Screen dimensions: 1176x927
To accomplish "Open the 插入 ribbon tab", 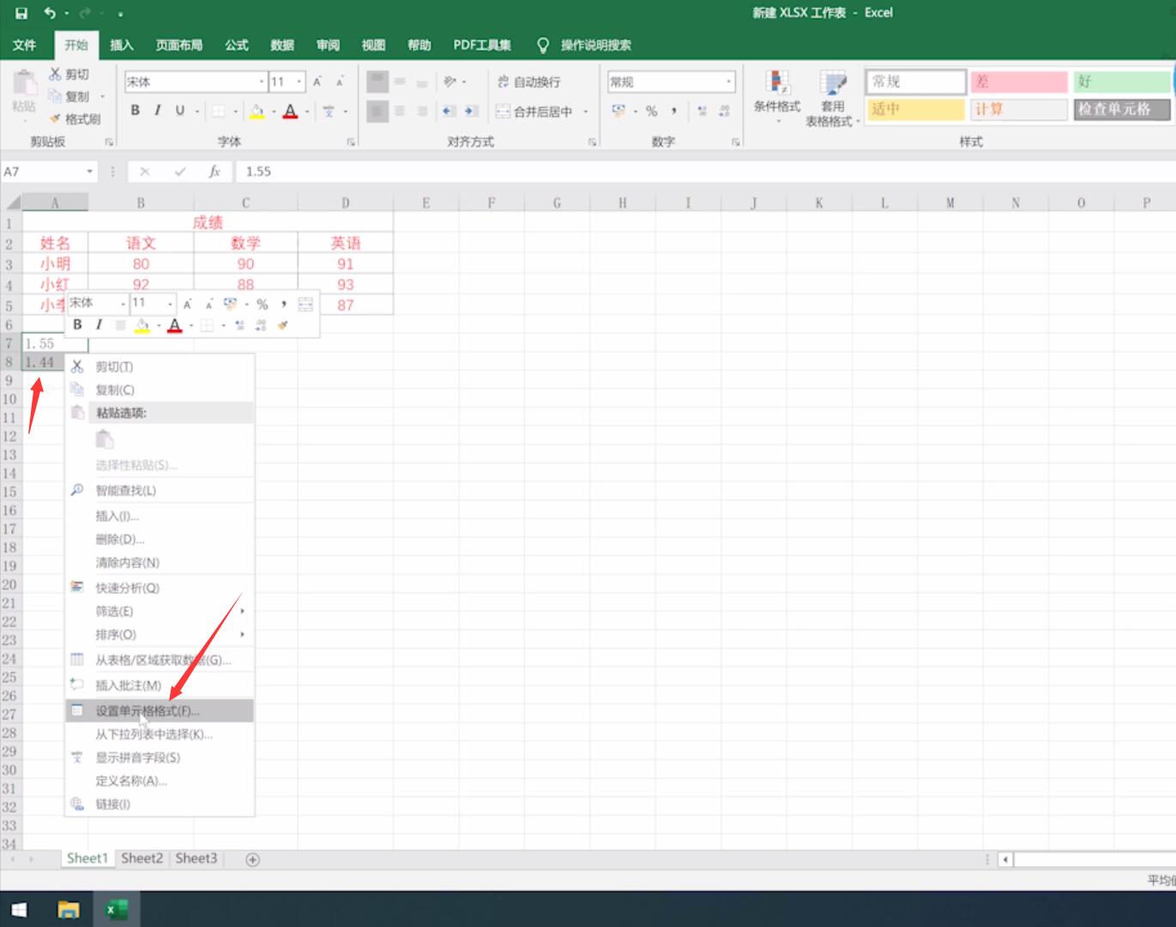I will click(122, 45).
